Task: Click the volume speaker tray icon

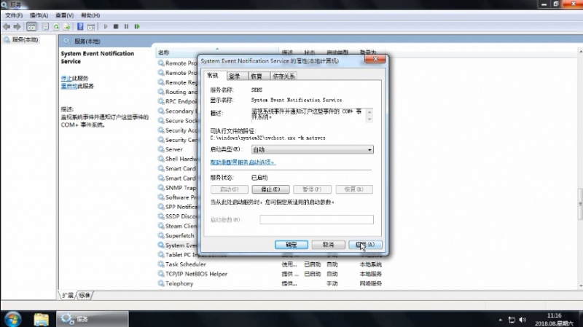Action: [523, 320]
